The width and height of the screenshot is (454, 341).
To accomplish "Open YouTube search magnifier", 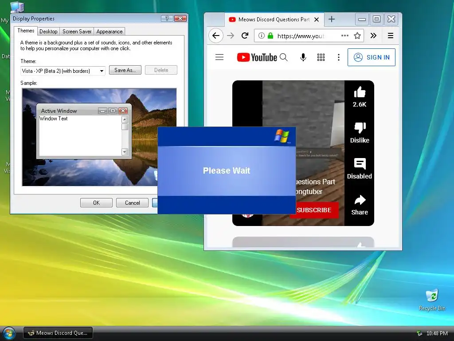I will [284, 57].
